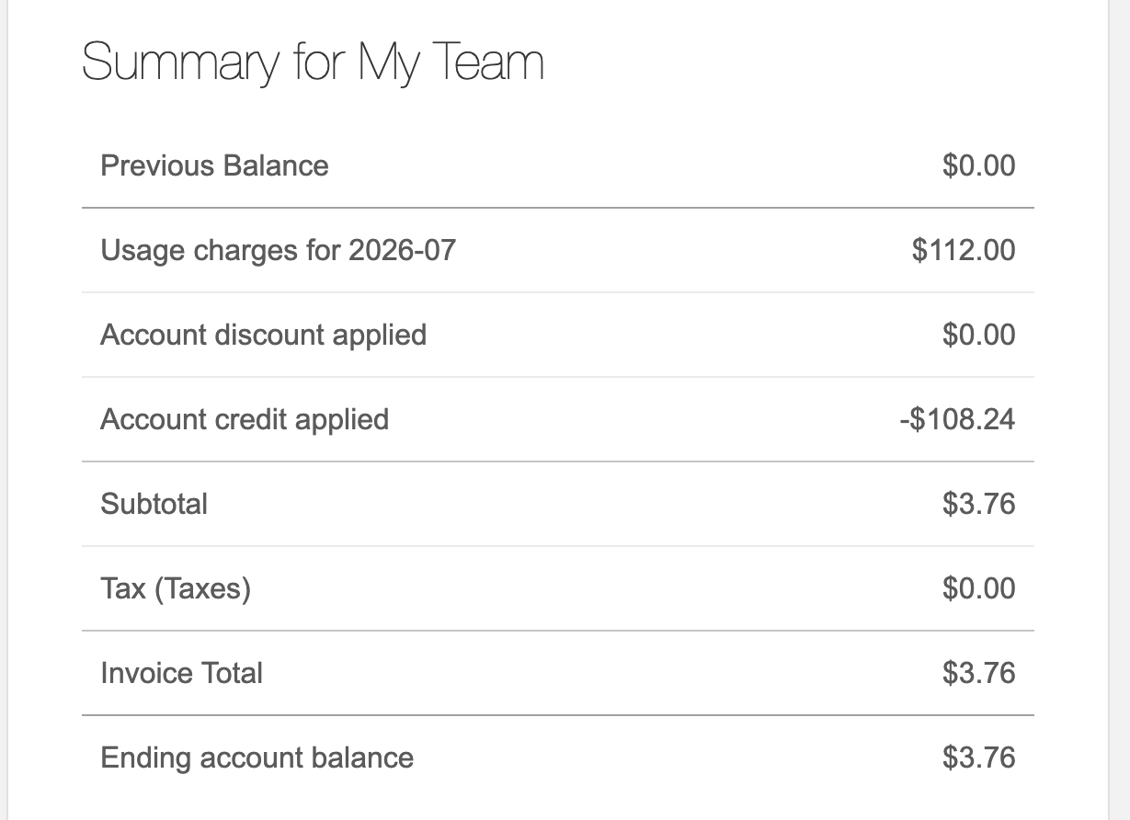Select Usage charges for 2026-07 label
Image resolution: width=1130 pixels, height=820 pixels.
(278, 250)
